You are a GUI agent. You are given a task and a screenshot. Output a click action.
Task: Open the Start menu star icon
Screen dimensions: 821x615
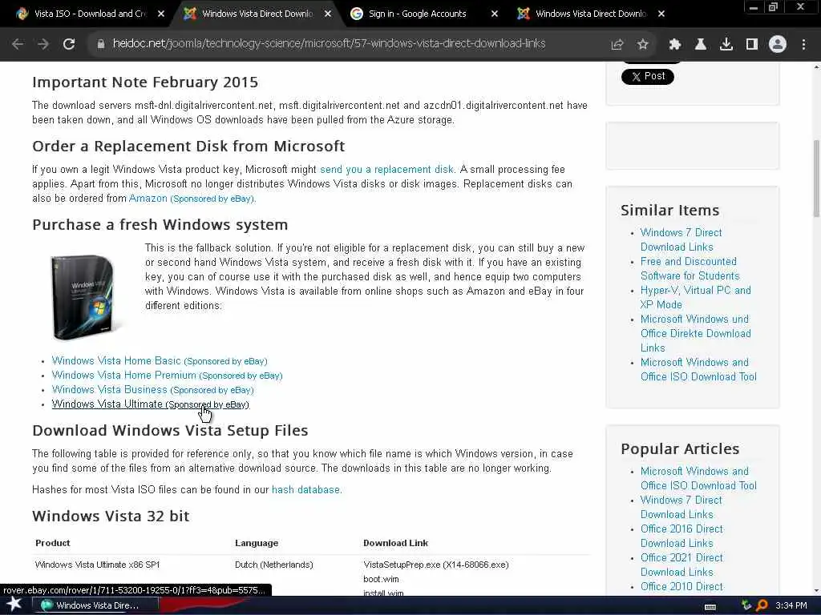click(x=14, y=605)
